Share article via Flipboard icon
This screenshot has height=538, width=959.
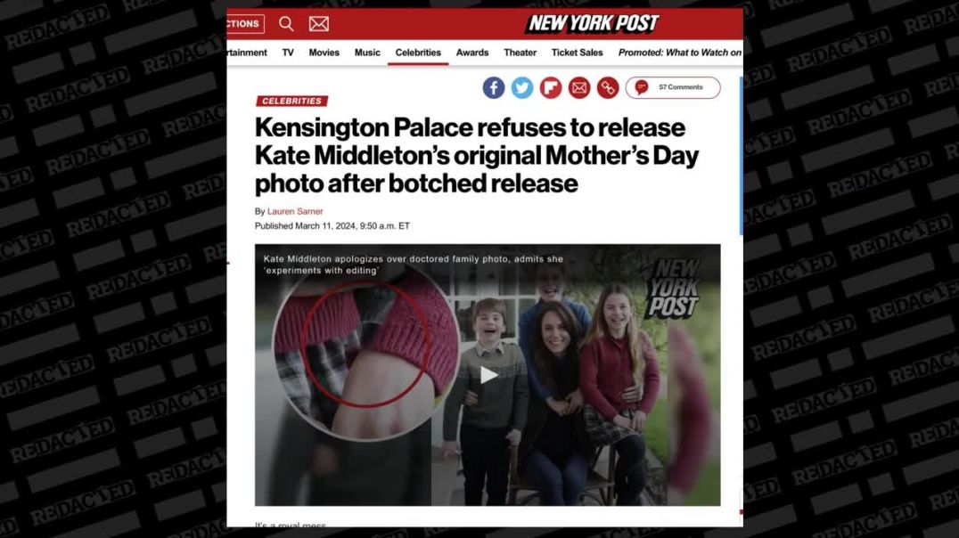[551, 88]
